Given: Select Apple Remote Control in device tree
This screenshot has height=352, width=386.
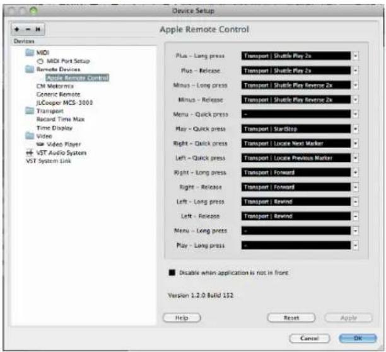Looking at the screenshot, I should (78, 77).
